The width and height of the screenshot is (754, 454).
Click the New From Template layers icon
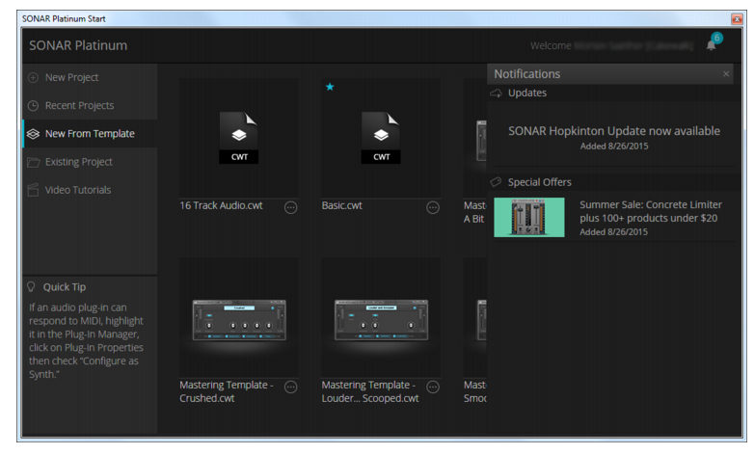pos(33,134)
